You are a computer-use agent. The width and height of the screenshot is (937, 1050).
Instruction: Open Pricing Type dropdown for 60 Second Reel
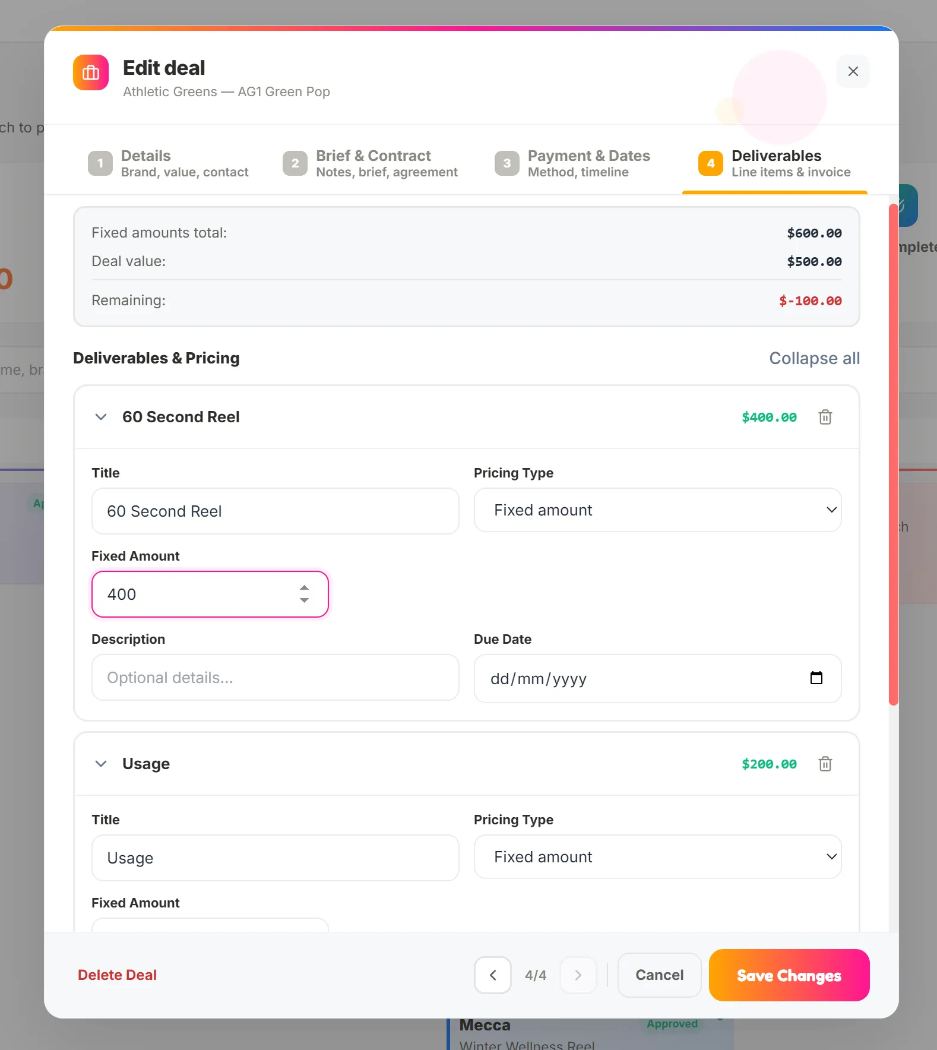(657, 510)
